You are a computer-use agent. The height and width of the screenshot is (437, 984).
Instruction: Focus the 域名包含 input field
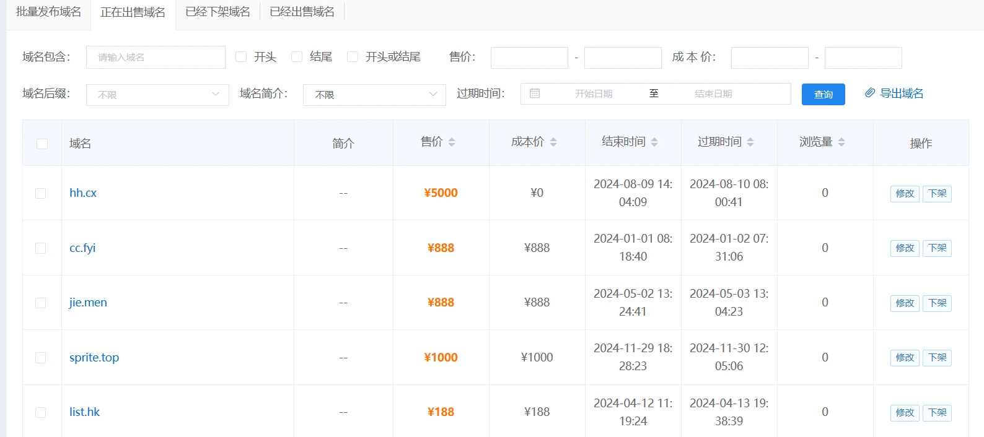[156, 58]
